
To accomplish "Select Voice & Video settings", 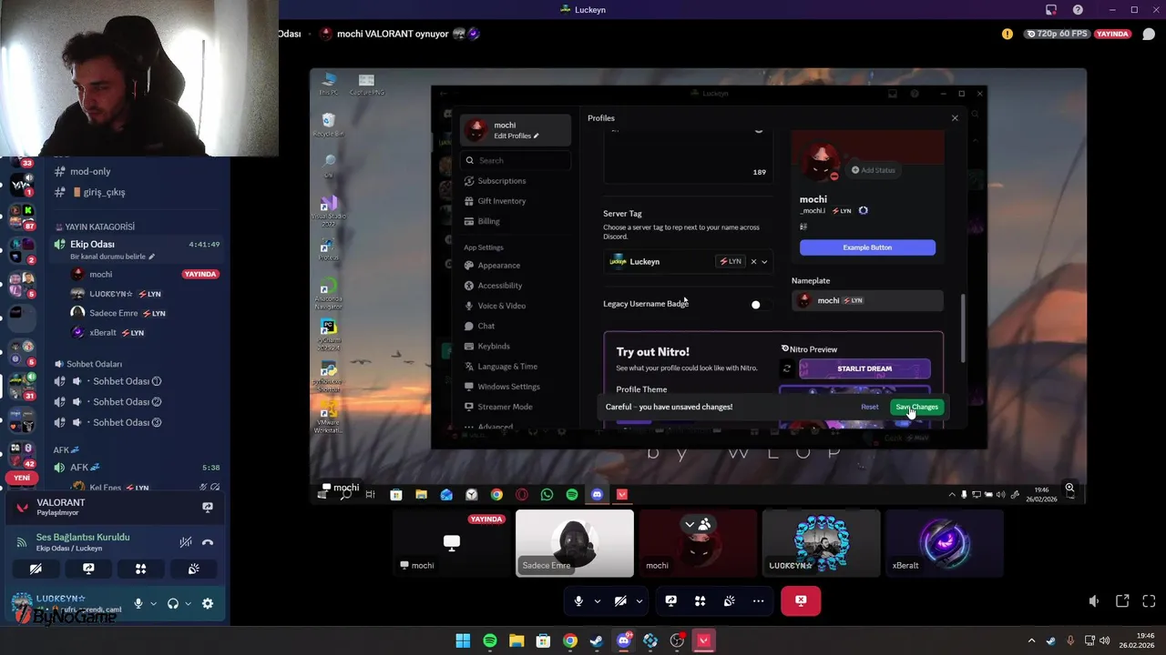I will click(x=502, y=306).
